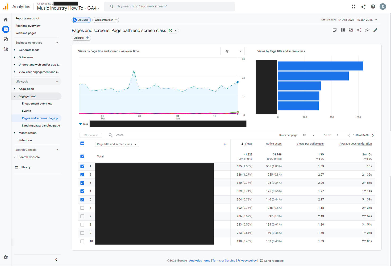Select Landing page report in sidebar
The image size is (391, 266).
pyautogui.click(x=41, y=126)
